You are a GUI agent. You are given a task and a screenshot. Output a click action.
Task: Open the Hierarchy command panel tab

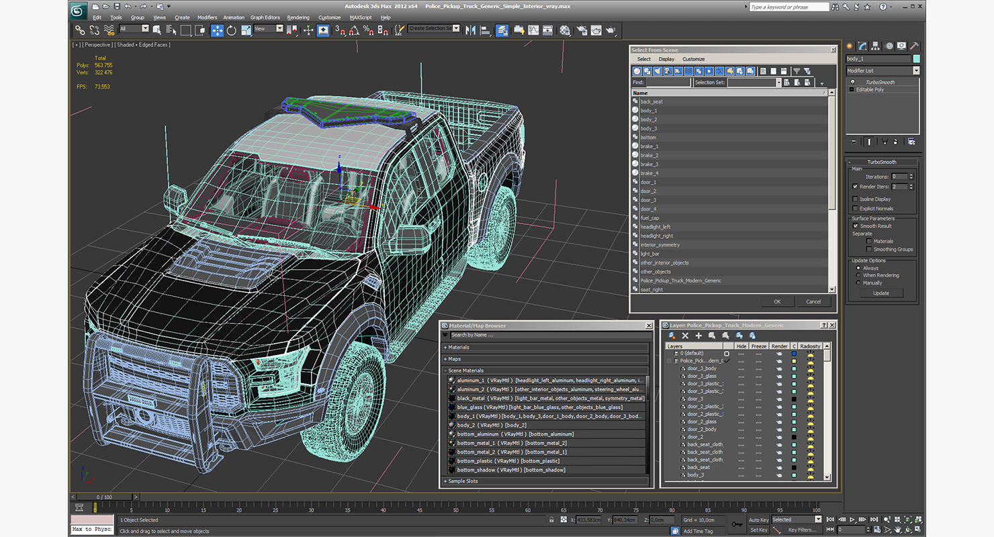point(876,46)
